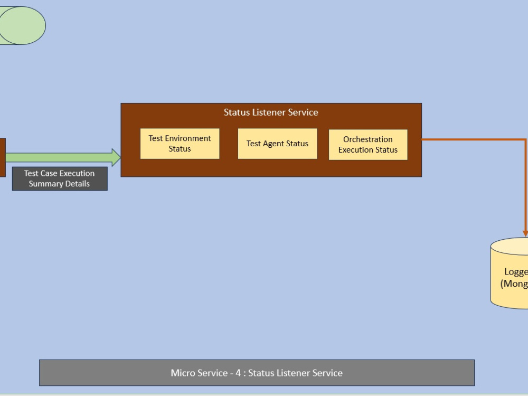Click the Test Environment Status box

click(180, 143)
